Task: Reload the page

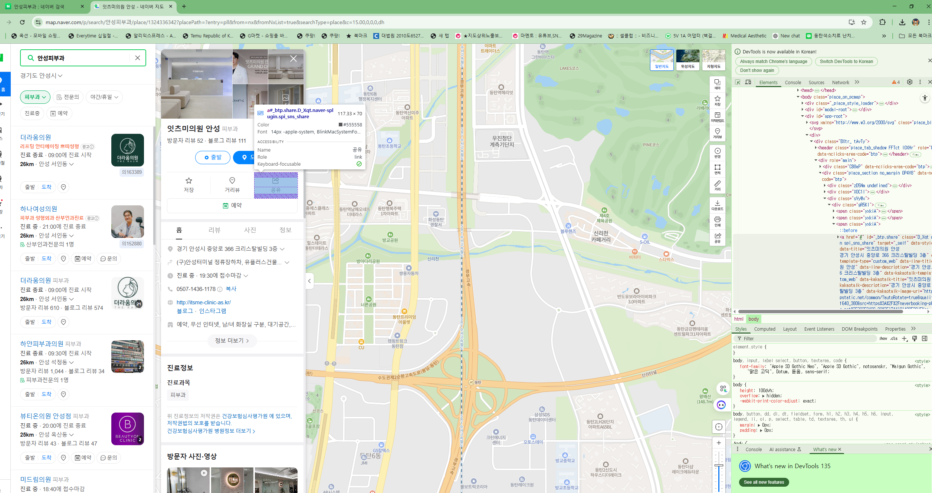Action: pos(22,22)
